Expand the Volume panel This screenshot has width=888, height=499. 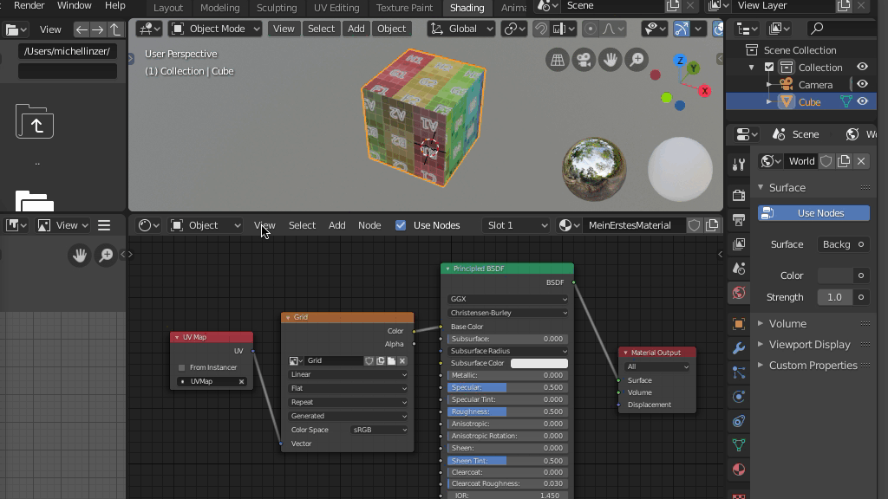click(x=787, y=323)
